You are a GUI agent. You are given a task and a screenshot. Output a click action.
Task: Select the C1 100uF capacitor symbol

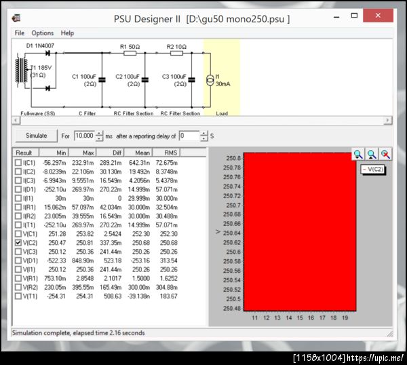pyautogui.click(x=102, y=80)
